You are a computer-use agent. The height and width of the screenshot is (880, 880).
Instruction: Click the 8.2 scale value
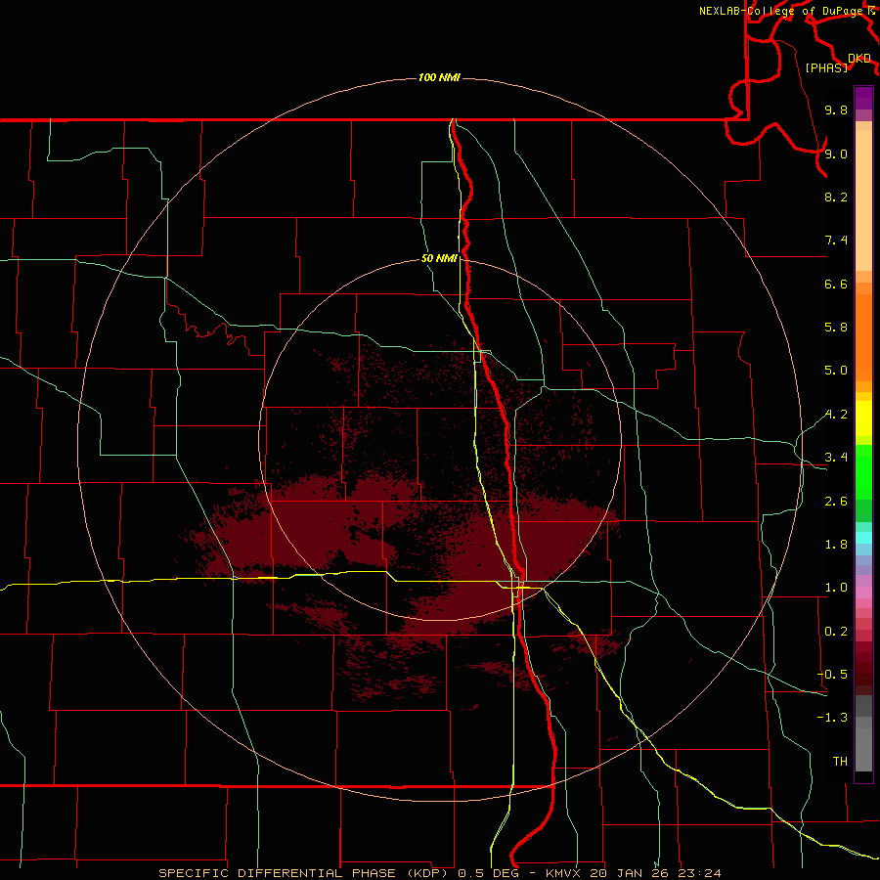[836, 197]
